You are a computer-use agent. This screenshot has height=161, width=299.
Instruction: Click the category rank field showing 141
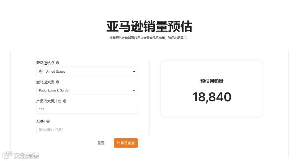coord(87,109)
